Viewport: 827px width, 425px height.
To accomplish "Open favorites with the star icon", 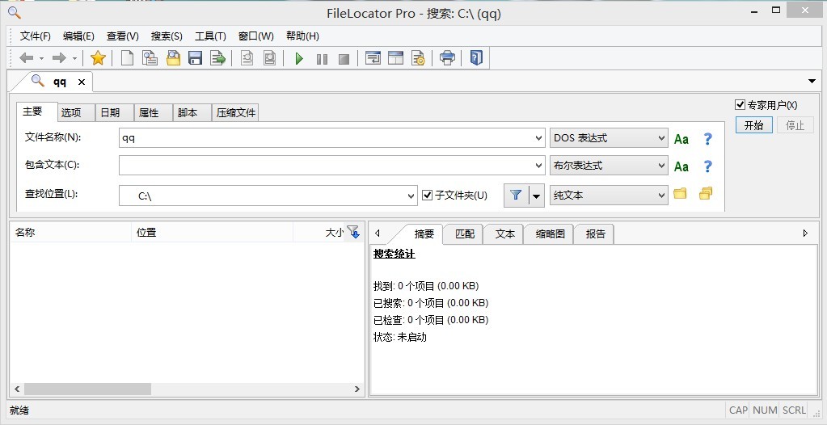I will pyautogui.click(x=98, y=58).
